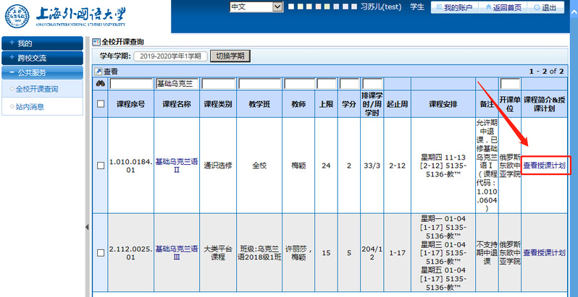
Task: Pick the first white theme color square
Action: click(x=292, y=7)
